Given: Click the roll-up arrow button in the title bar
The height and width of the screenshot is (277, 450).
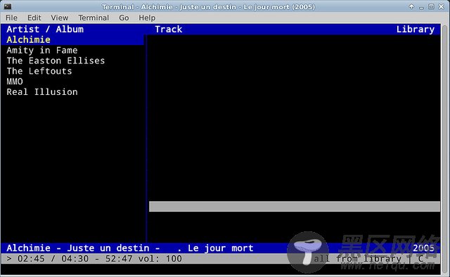Looking at the screenshot, I should tap(411, 6).
